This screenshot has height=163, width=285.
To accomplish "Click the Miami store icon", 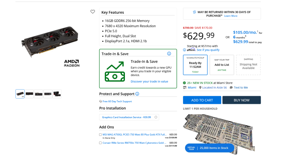I will pos(185,88).
